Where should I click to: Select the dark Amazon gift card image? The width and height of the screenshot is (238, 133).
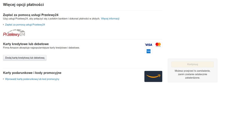coord(153,76)
